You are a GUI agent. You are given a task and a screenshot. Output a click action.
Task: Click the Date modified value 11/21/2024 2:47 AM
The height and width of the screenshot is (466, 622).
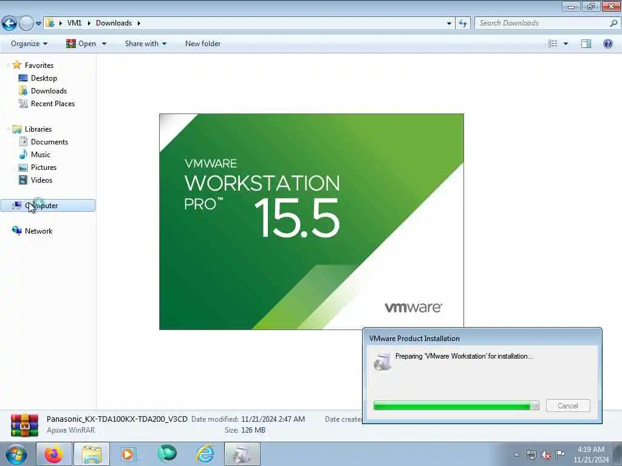[273, 419]
